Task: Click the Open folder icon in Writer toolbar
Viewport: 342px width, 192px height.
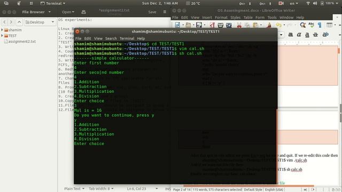Action: (x=188, y=25)
